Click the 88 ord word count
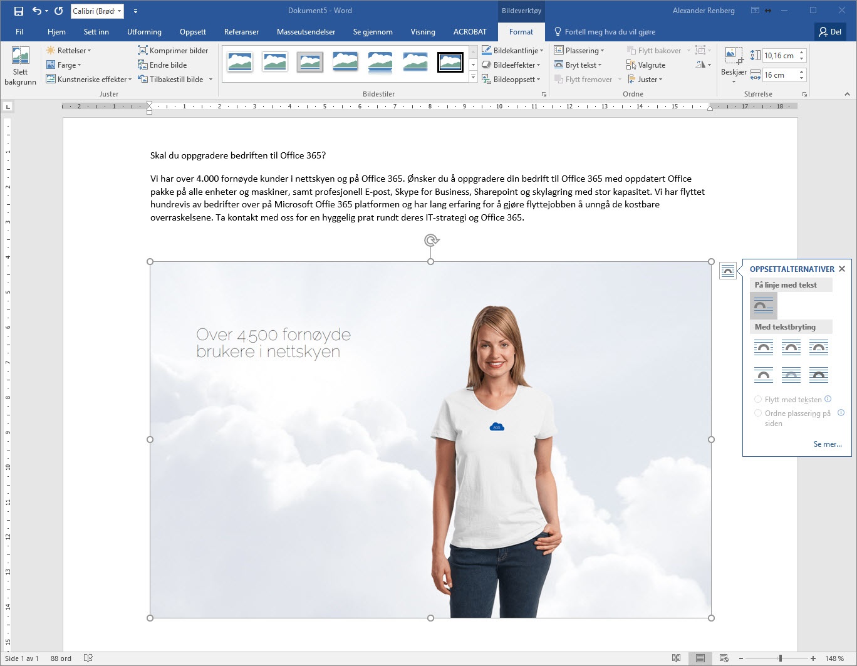Image resolution: width=857 pixels, height=666 pixels. click(x=61, y=658)
